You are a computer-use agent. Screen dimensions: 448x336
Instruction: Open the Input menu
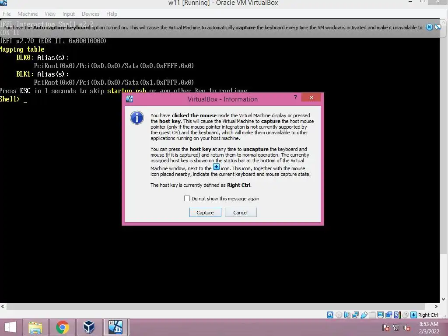click(x=69, y=14)
